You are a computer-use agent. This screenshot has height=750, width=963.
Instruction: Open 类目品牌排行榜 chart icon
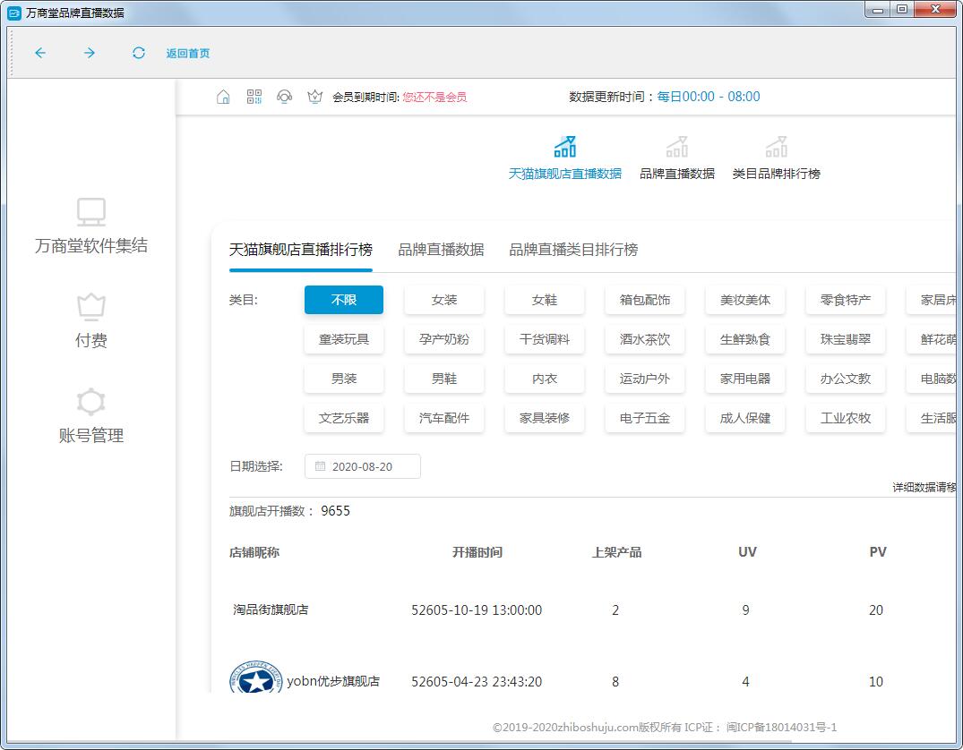click(776, 147)
